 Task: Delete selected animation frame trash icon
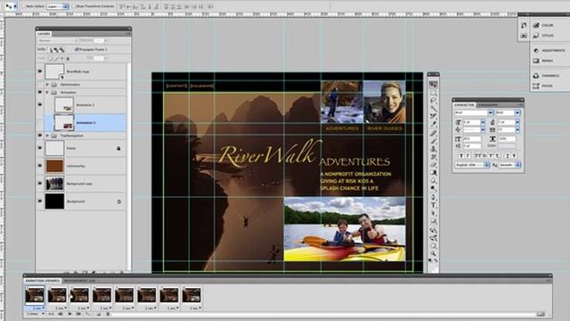pos(108,314)
